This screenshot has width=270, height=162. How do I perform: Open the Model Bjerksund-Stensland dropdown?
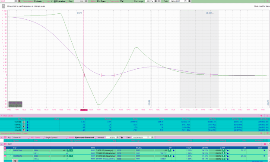[x=82, y=138]
